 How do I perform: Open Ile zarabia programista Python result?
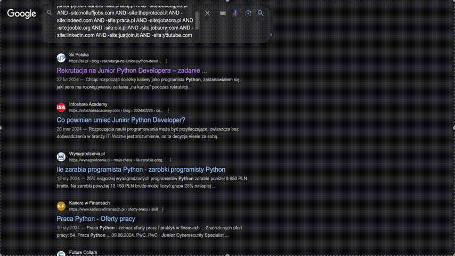pyautogui.click(x=141, y=170)
